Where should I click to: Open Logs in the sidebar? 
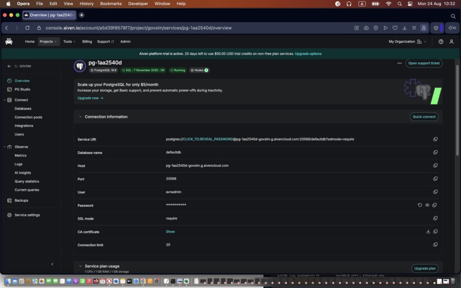coord(18,164)
